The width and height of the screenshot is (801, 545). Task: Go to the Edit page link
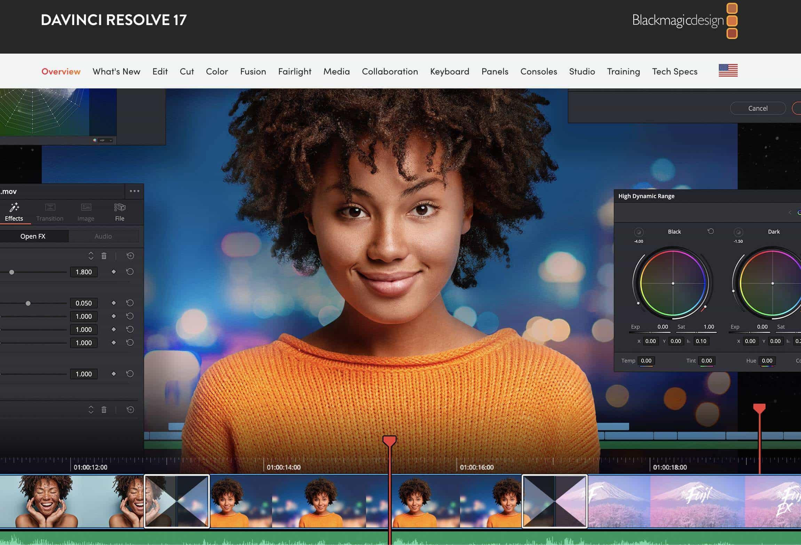160,71
